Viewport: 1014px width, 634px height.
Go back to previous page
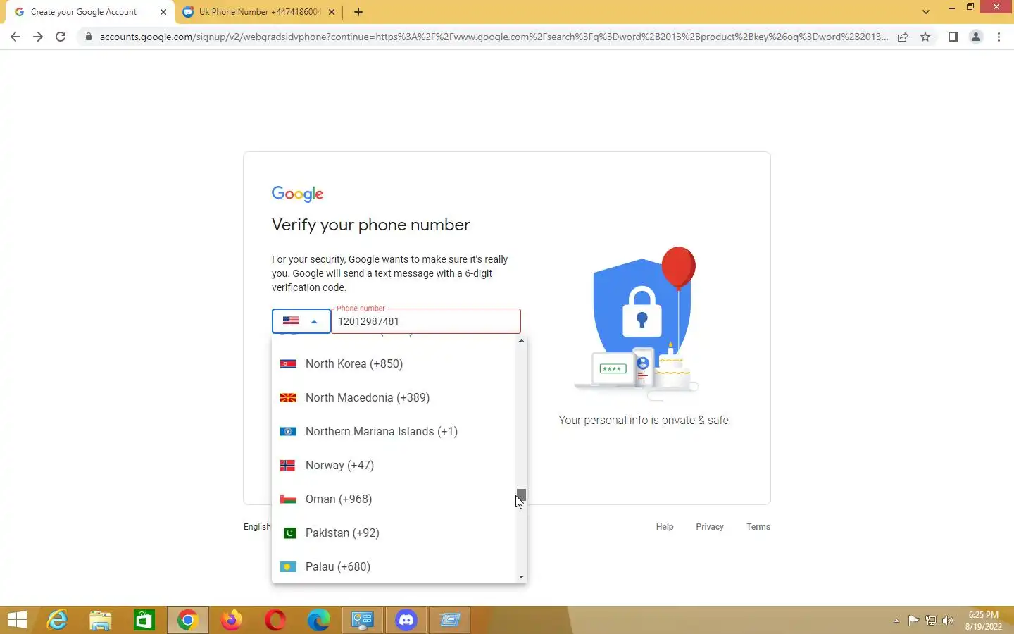[x=15, y=37]
